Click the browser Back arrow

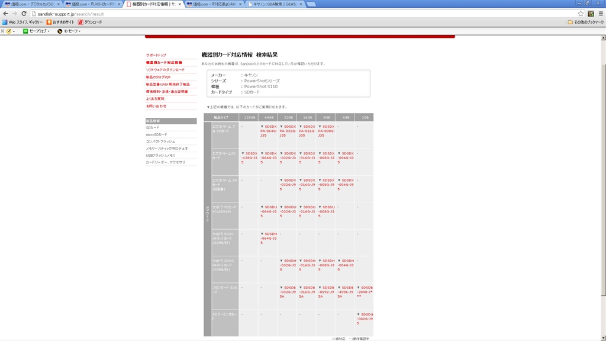(5, 14)
